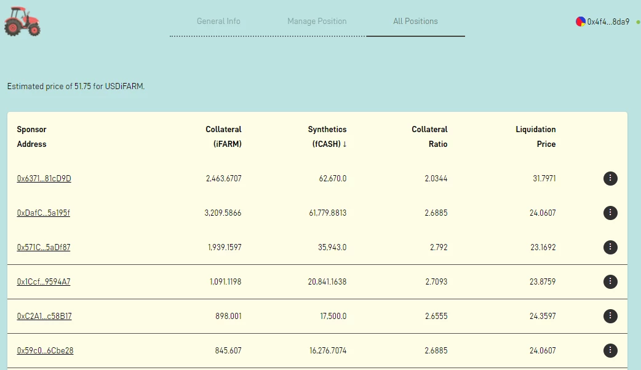641x370 pixels.
Task: Click liquidation price 24.3597
Action: point(543,316)
